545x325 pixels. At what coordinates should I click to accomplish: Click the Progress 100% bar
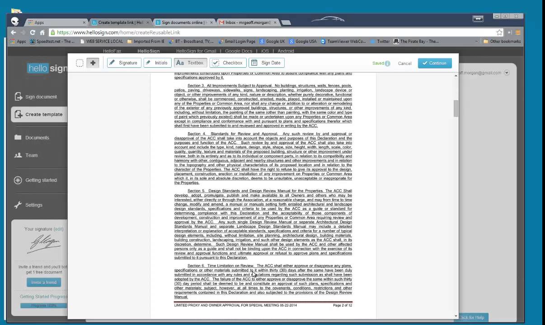pos(44,306)
